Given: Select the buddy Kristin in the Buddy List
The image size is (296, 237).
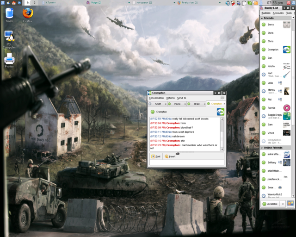Looking at the screenshot, I should point(276,66).
